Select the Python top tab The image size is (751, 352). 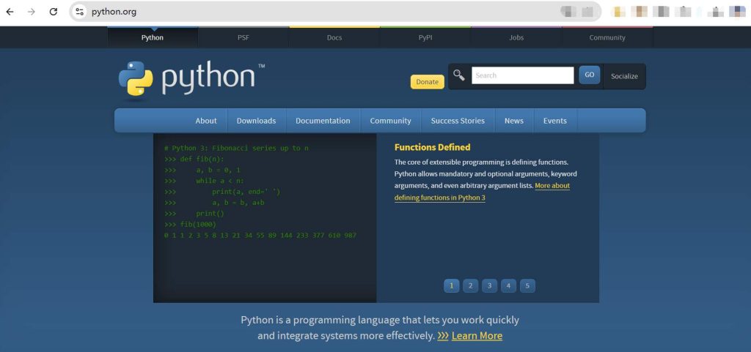[153, 38]
